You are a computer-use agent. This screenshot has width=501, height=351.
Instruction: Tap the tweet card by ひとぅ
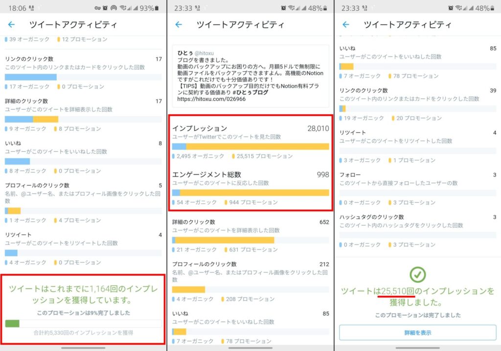[x=250, y=76]
